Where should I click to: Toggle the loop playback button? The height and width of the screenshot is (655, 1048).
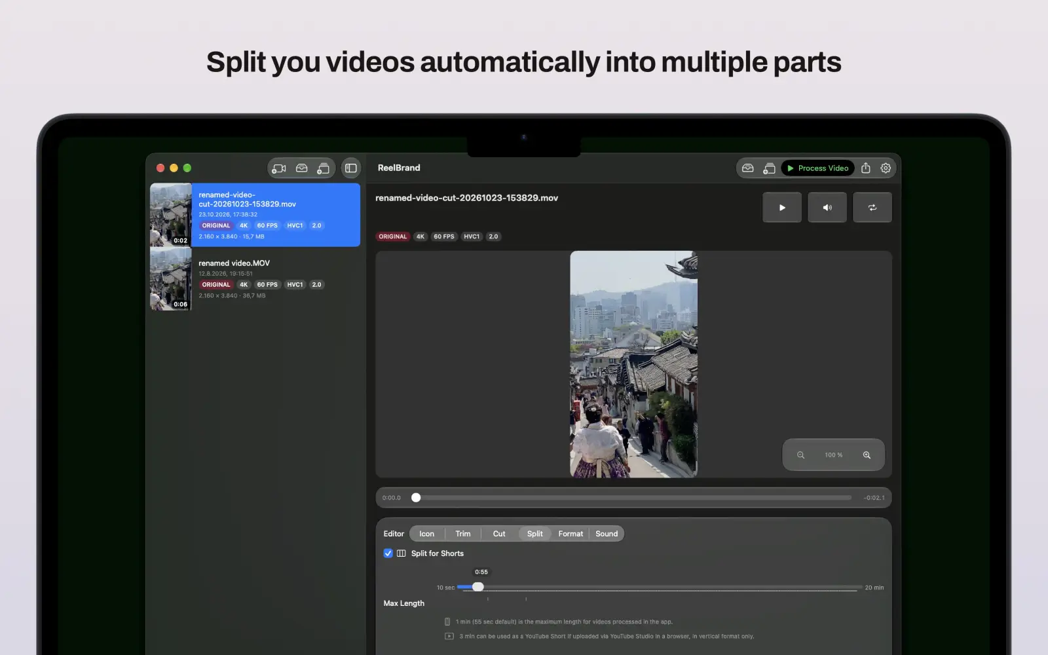(x=872, y=208)
